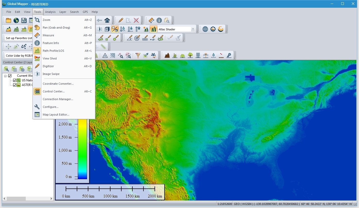Click the globe online data icon
Viewport: 359px width, 208px height.
point(16,21)
